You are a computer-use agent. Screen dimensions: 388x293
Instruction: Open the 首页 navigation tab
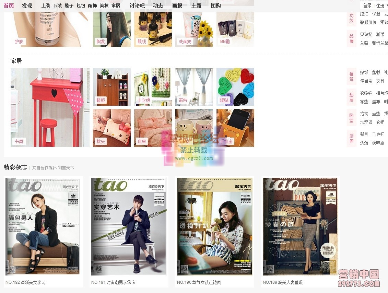pyautogui.click(x=9, y=5)
